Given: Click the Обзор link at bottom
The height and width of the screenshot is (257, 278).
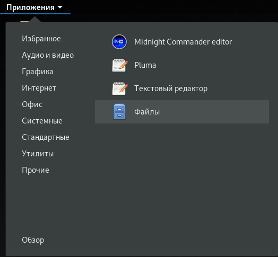Looking at the screenshot, I should [x=33, y=240].
